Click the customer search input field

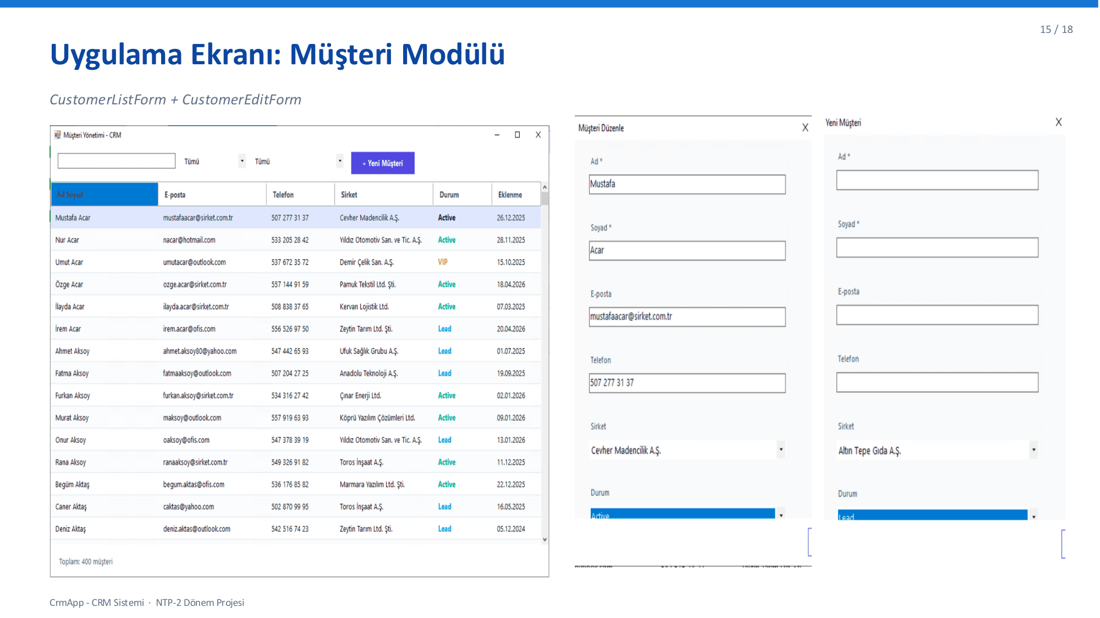[x=117, y=161]
